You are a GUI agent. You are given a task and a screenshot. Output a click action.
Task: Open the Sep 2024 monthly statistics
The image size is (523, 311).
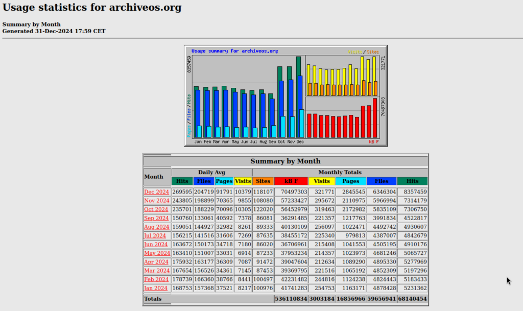coord(156,218)
